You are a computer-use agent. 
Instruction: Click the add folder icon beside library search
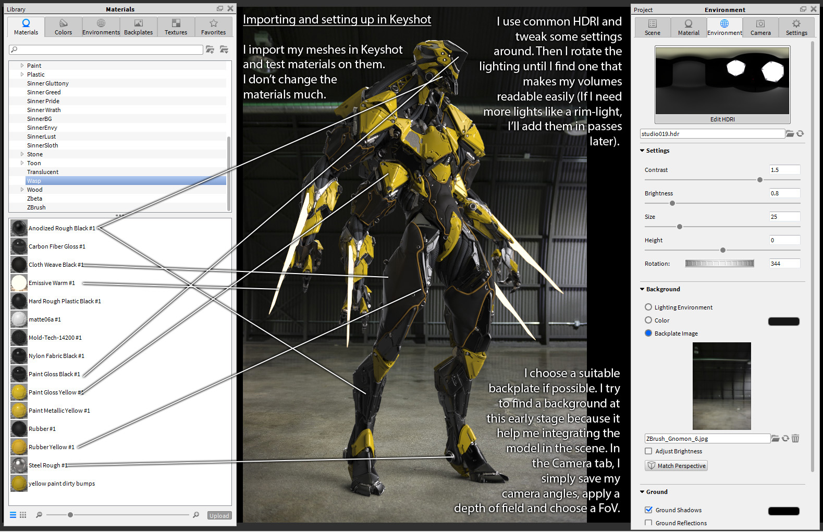[210, 50]
